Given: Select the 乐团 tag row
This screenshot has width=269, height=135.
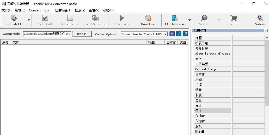Looking at the screenshot, I should tap(213, 79).
